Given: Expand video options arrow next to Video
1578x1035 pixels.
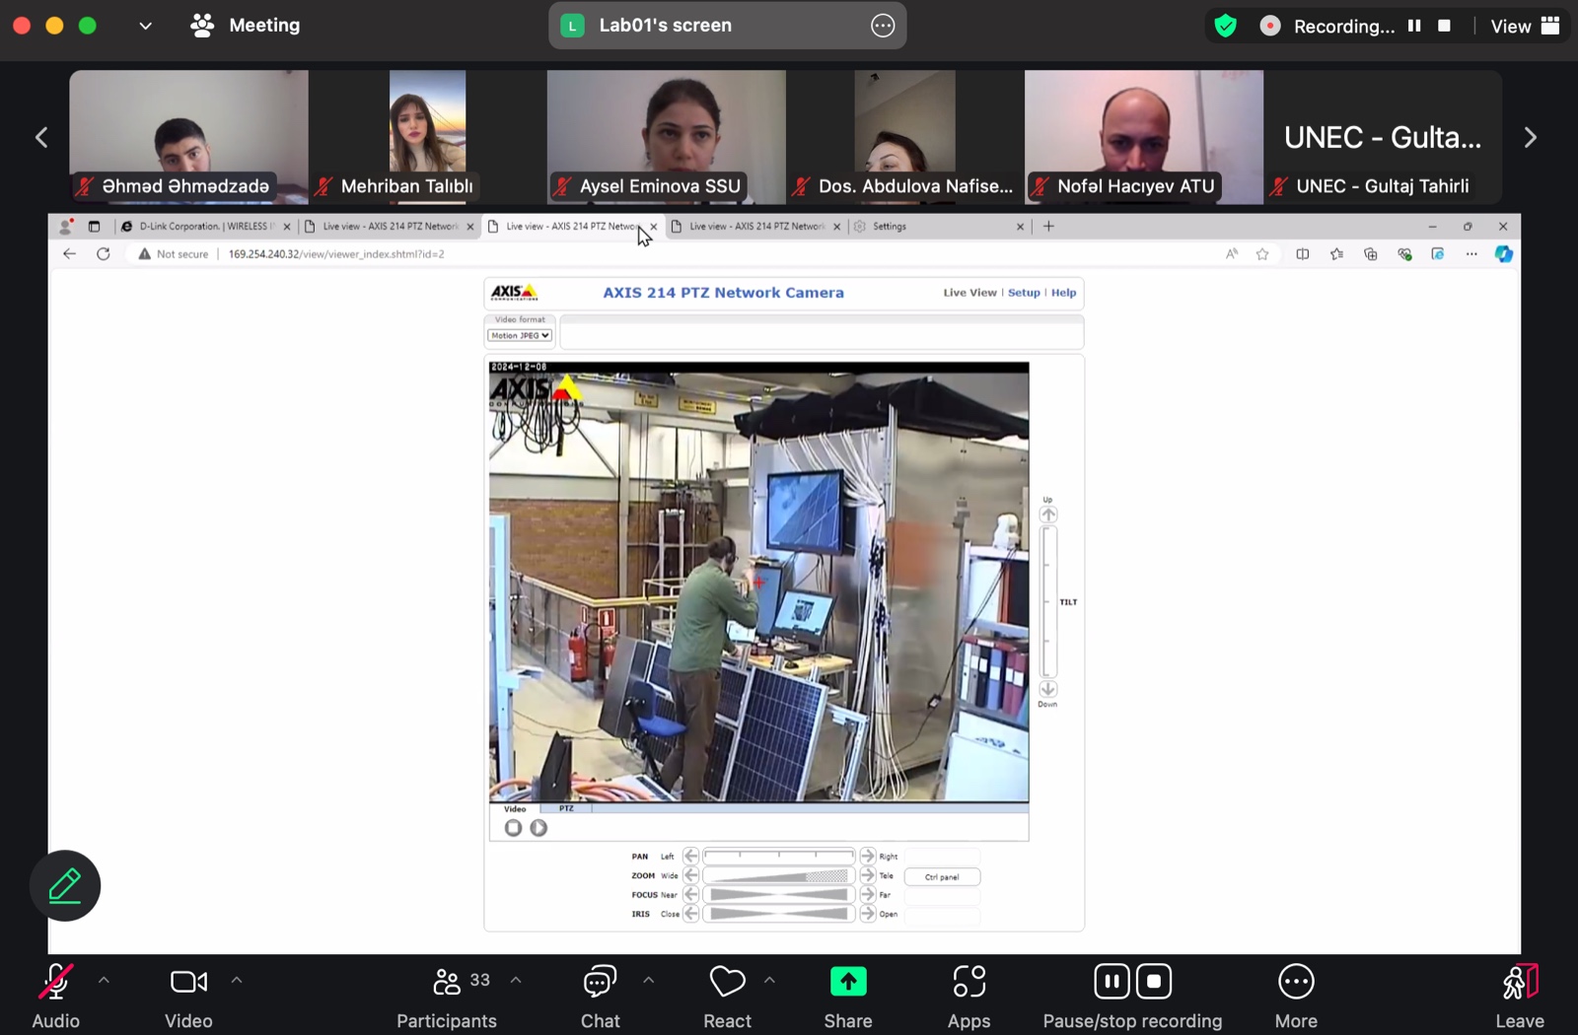Looking at the screenshot, I should click(x=237, y=981).
